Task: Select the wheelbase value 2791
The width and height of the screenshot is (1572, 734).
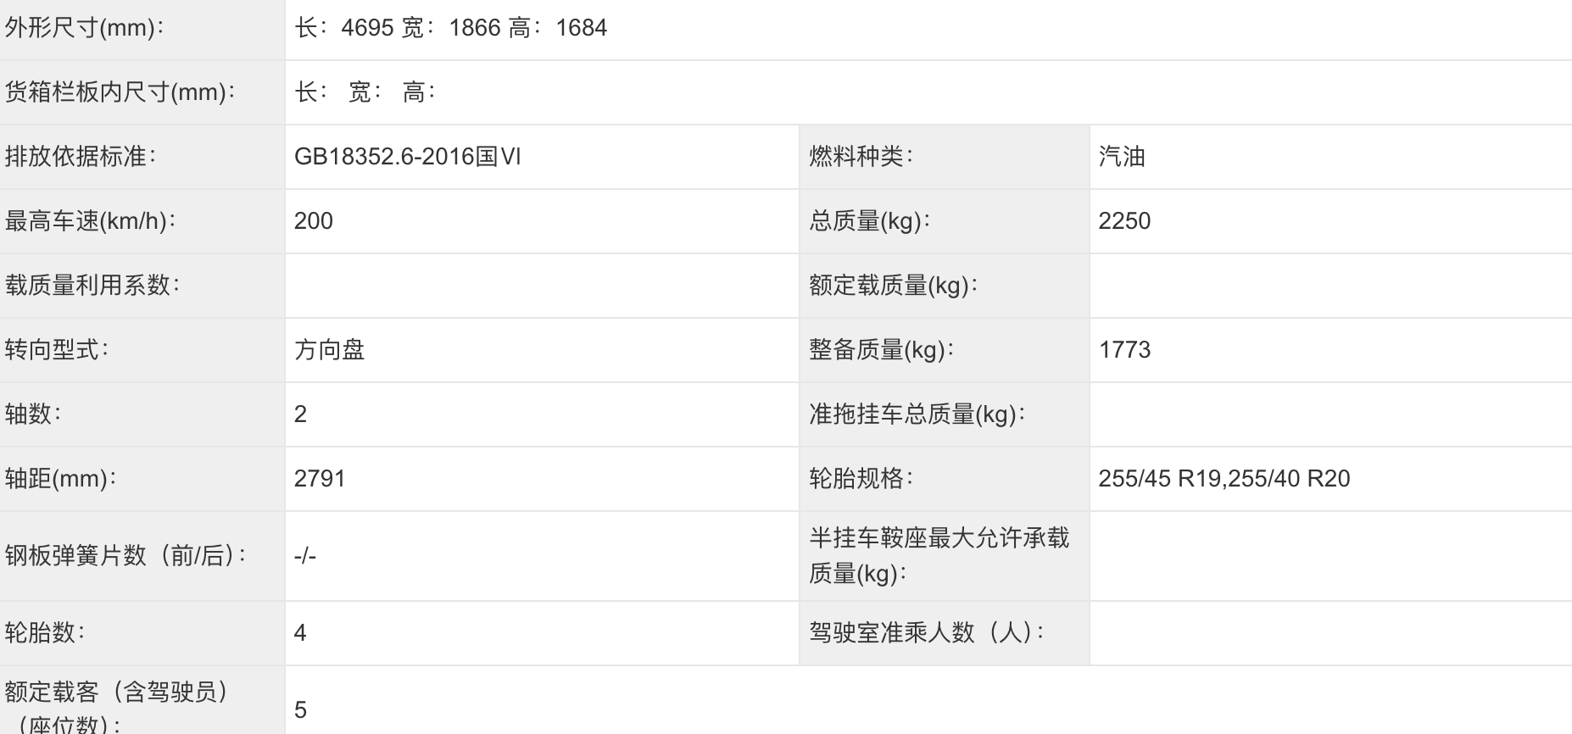Action: (x=320, y=479)
